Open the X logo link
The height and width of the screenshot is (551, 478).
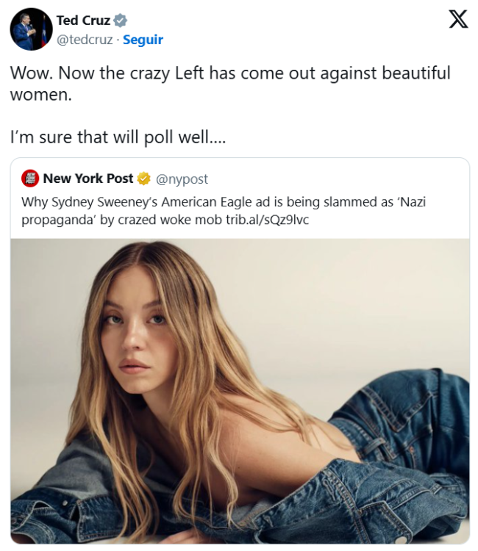[x=457, y=20]
